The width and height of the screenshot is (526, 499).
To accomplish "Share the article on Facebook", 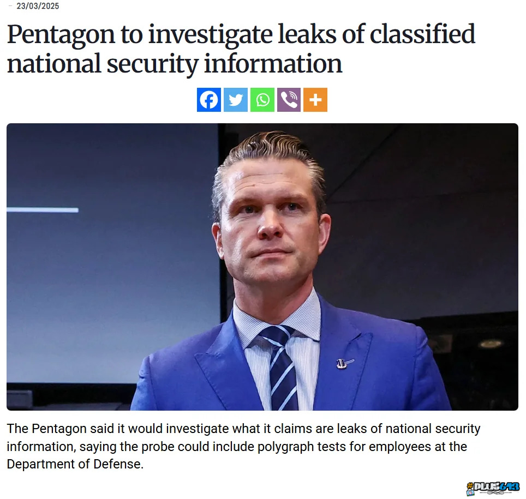I will (x=208, y=100).
